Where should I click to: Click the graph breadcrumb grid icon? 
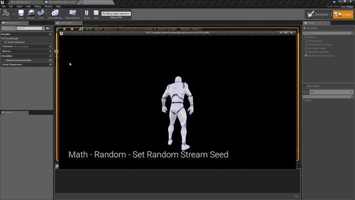[x=81, y=29]
